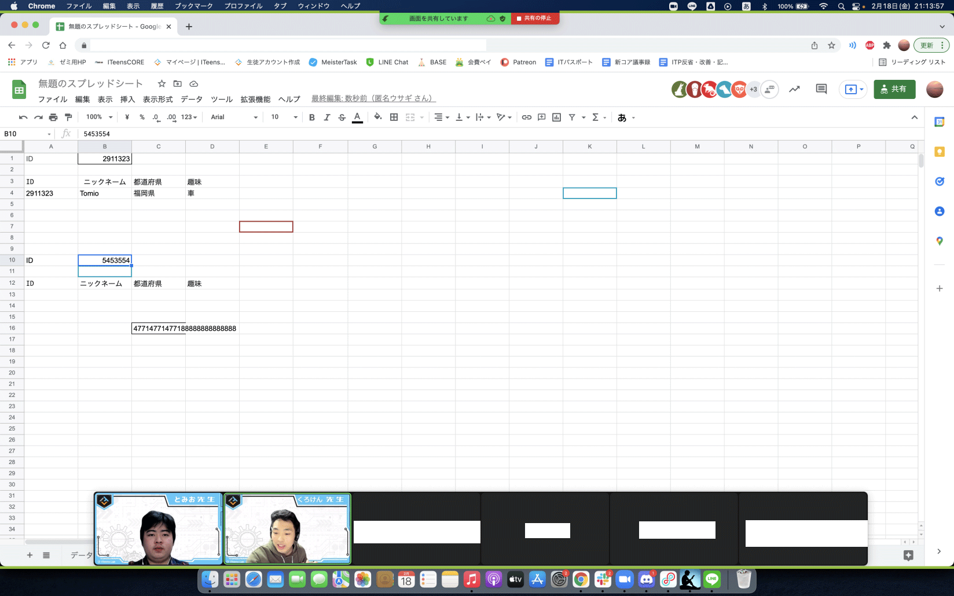Screen dimensions: 954x596
Task: Format as currency with yen icon
Action: click(127, 117)
